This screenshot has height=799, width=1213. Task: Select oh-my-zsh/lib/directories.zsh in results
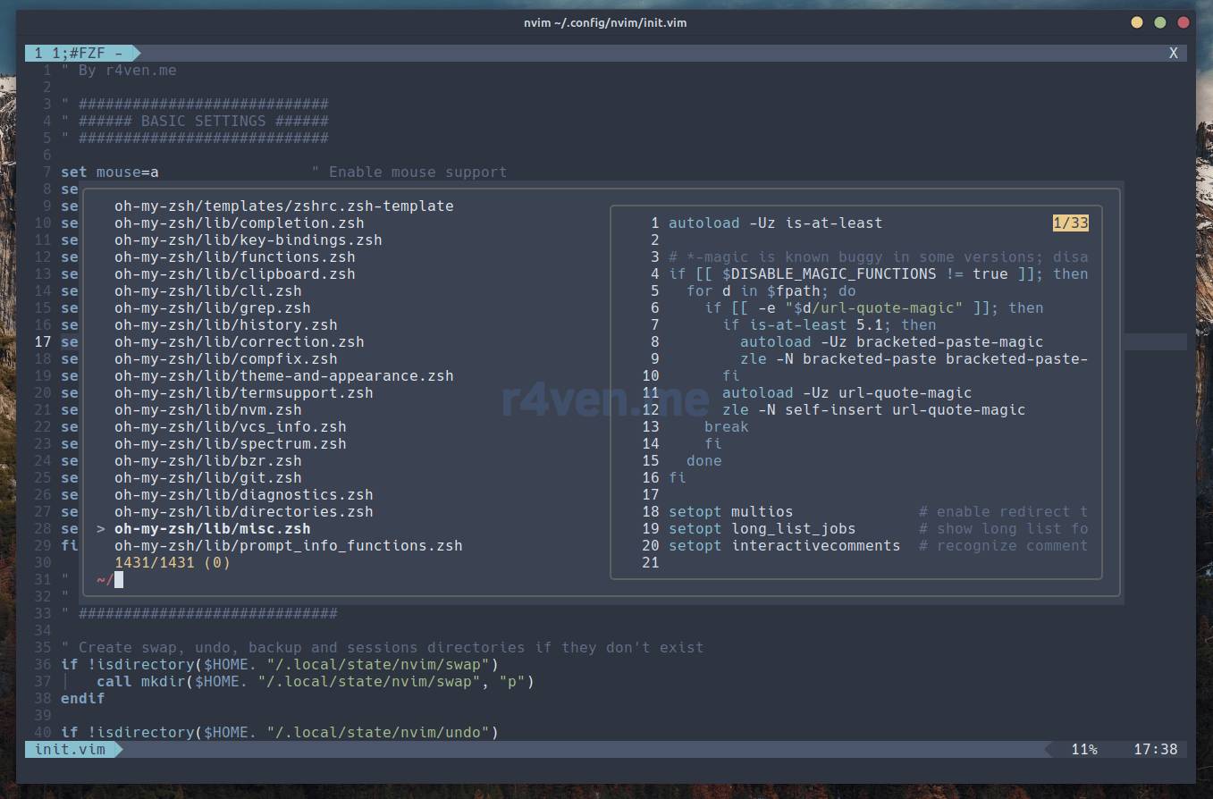(243, 511)
